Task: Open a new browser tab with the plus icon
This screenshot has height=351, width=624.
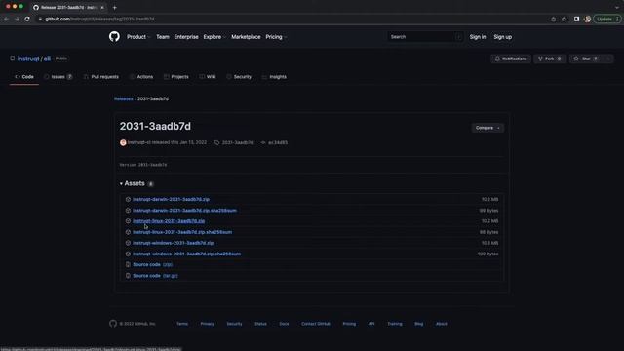Action: pos(115,7)
